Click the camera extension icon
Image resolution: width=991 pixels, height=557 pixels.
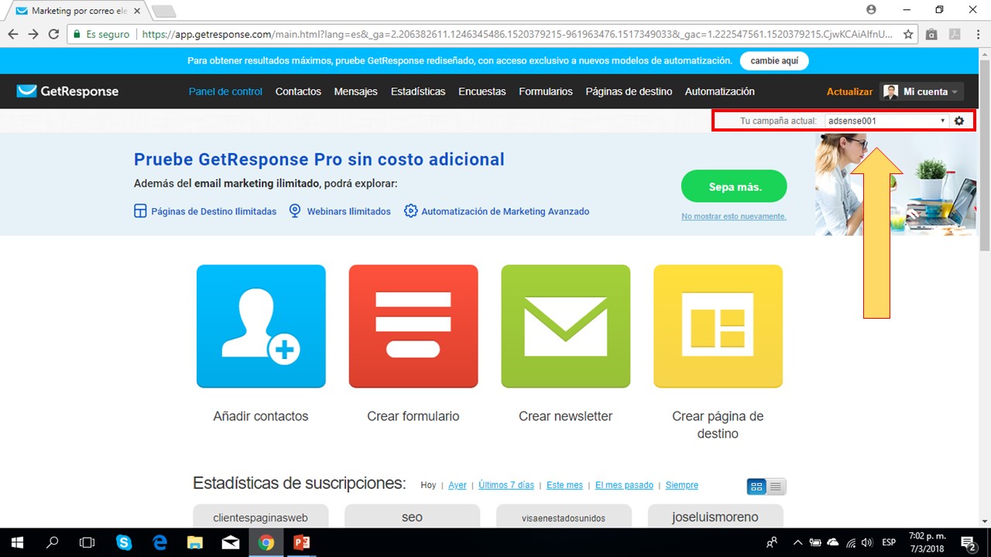(931, 34)
